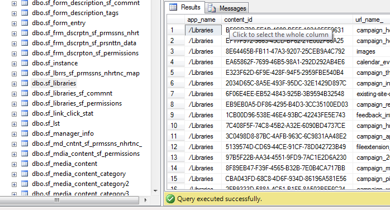
Task: Expand dbo.sf_frm_dscrptn_sf_prmssns_nhrt node
Action: pyautogui.click(x=14, y=34)
